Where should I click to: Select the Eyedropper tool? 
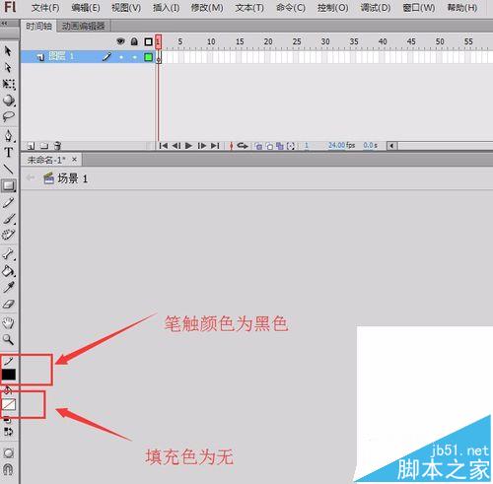9,287
